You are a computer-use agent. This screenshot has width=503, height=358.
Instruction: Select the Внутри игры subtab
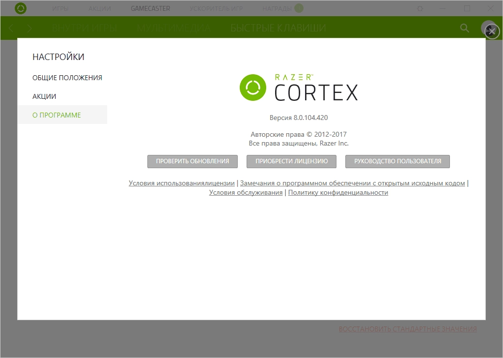84,28
